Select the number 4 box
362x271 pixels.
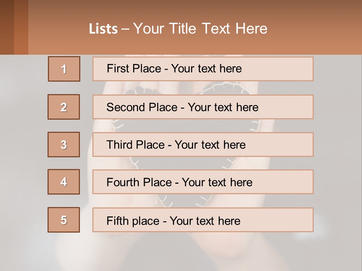64,182
